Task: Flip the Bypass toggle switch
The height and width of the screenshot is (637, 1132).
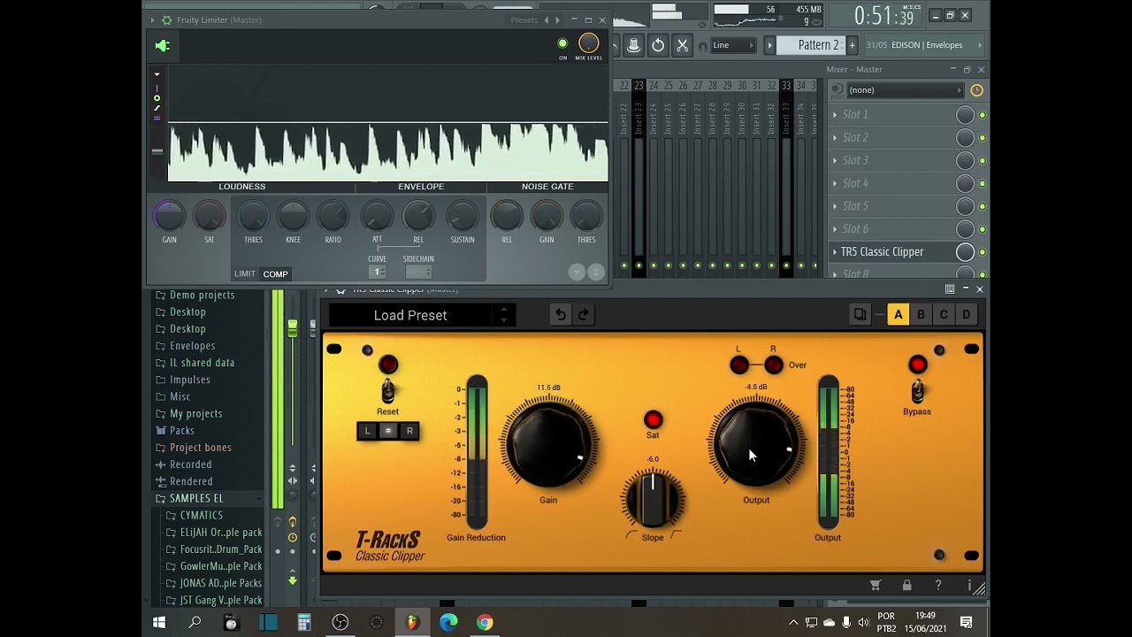Action: click(x=917, y=391)
